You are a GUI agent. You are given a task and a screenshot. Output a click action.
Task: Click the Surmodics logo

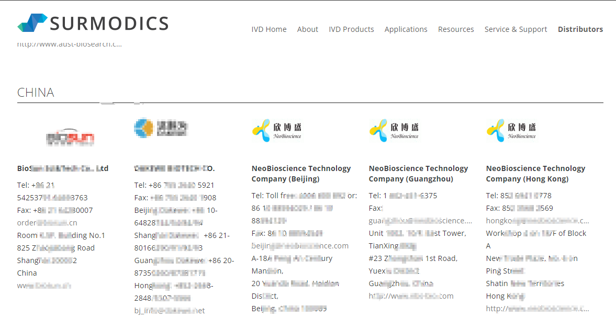pos(93,23)
